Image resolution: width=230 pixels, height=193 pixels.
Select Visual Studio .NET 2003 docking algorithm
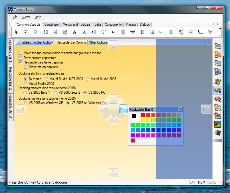(47, 79)
